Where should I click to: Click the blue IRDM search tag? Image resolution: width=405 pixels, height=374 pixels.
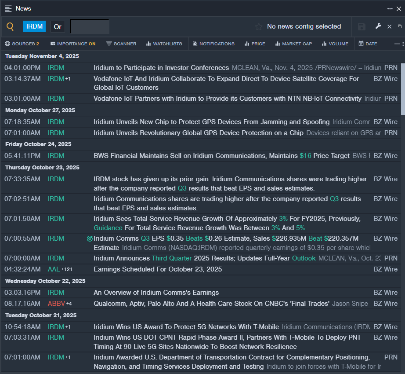34,26
